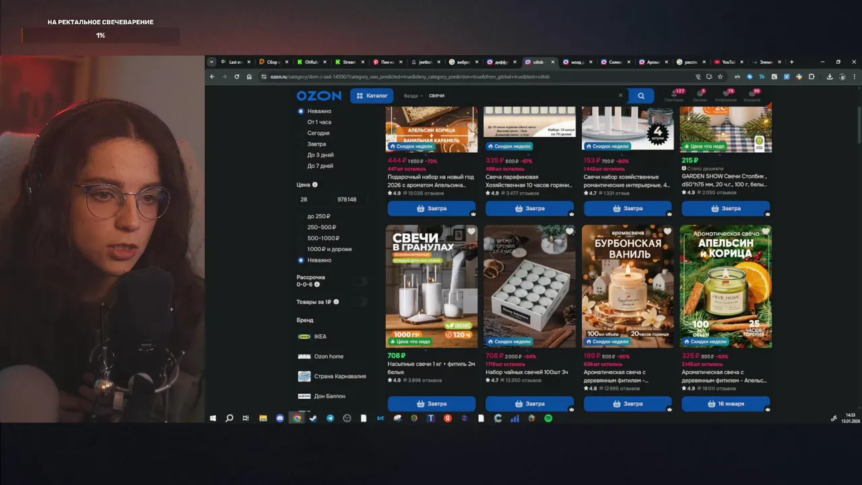
Task: Reload the page in browser toolbar
Action: coord(236,77)
